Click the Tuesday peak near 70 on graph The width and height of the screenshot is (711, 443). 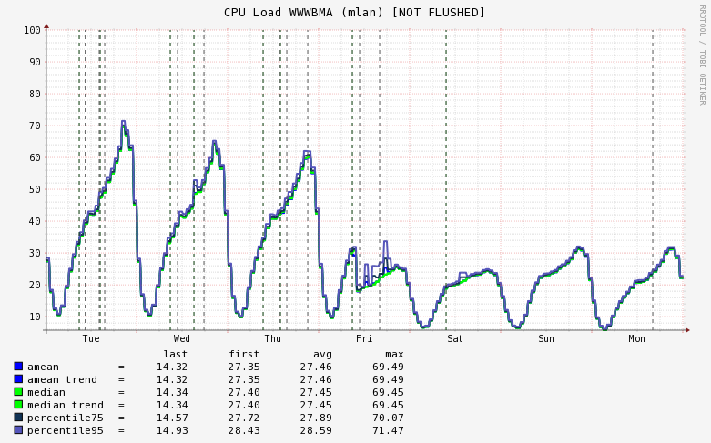[123, 121]
